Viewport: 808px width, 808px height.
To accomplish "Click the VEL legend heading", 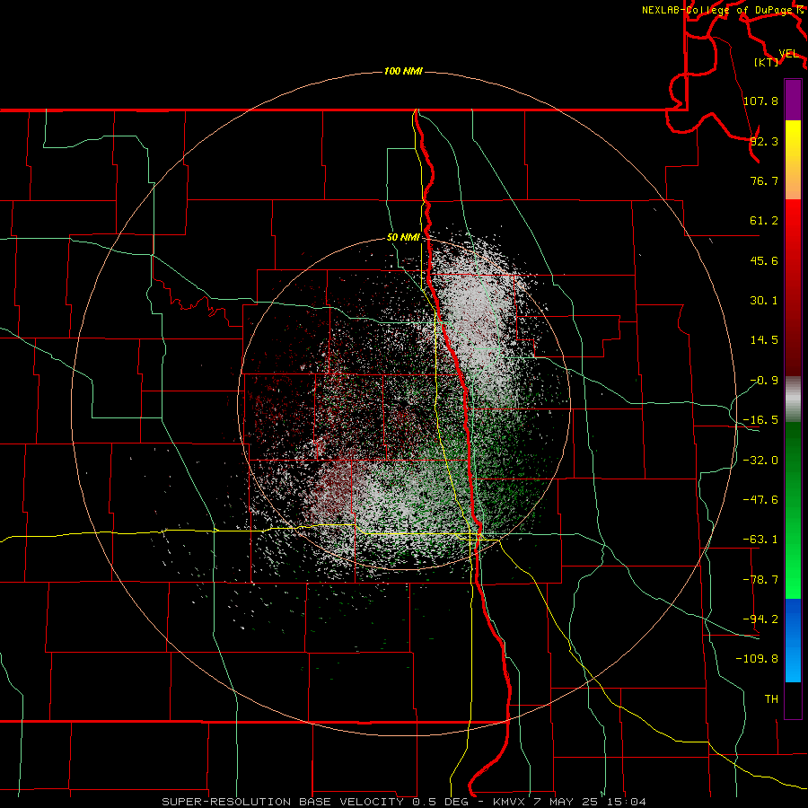I will (788, 54).
